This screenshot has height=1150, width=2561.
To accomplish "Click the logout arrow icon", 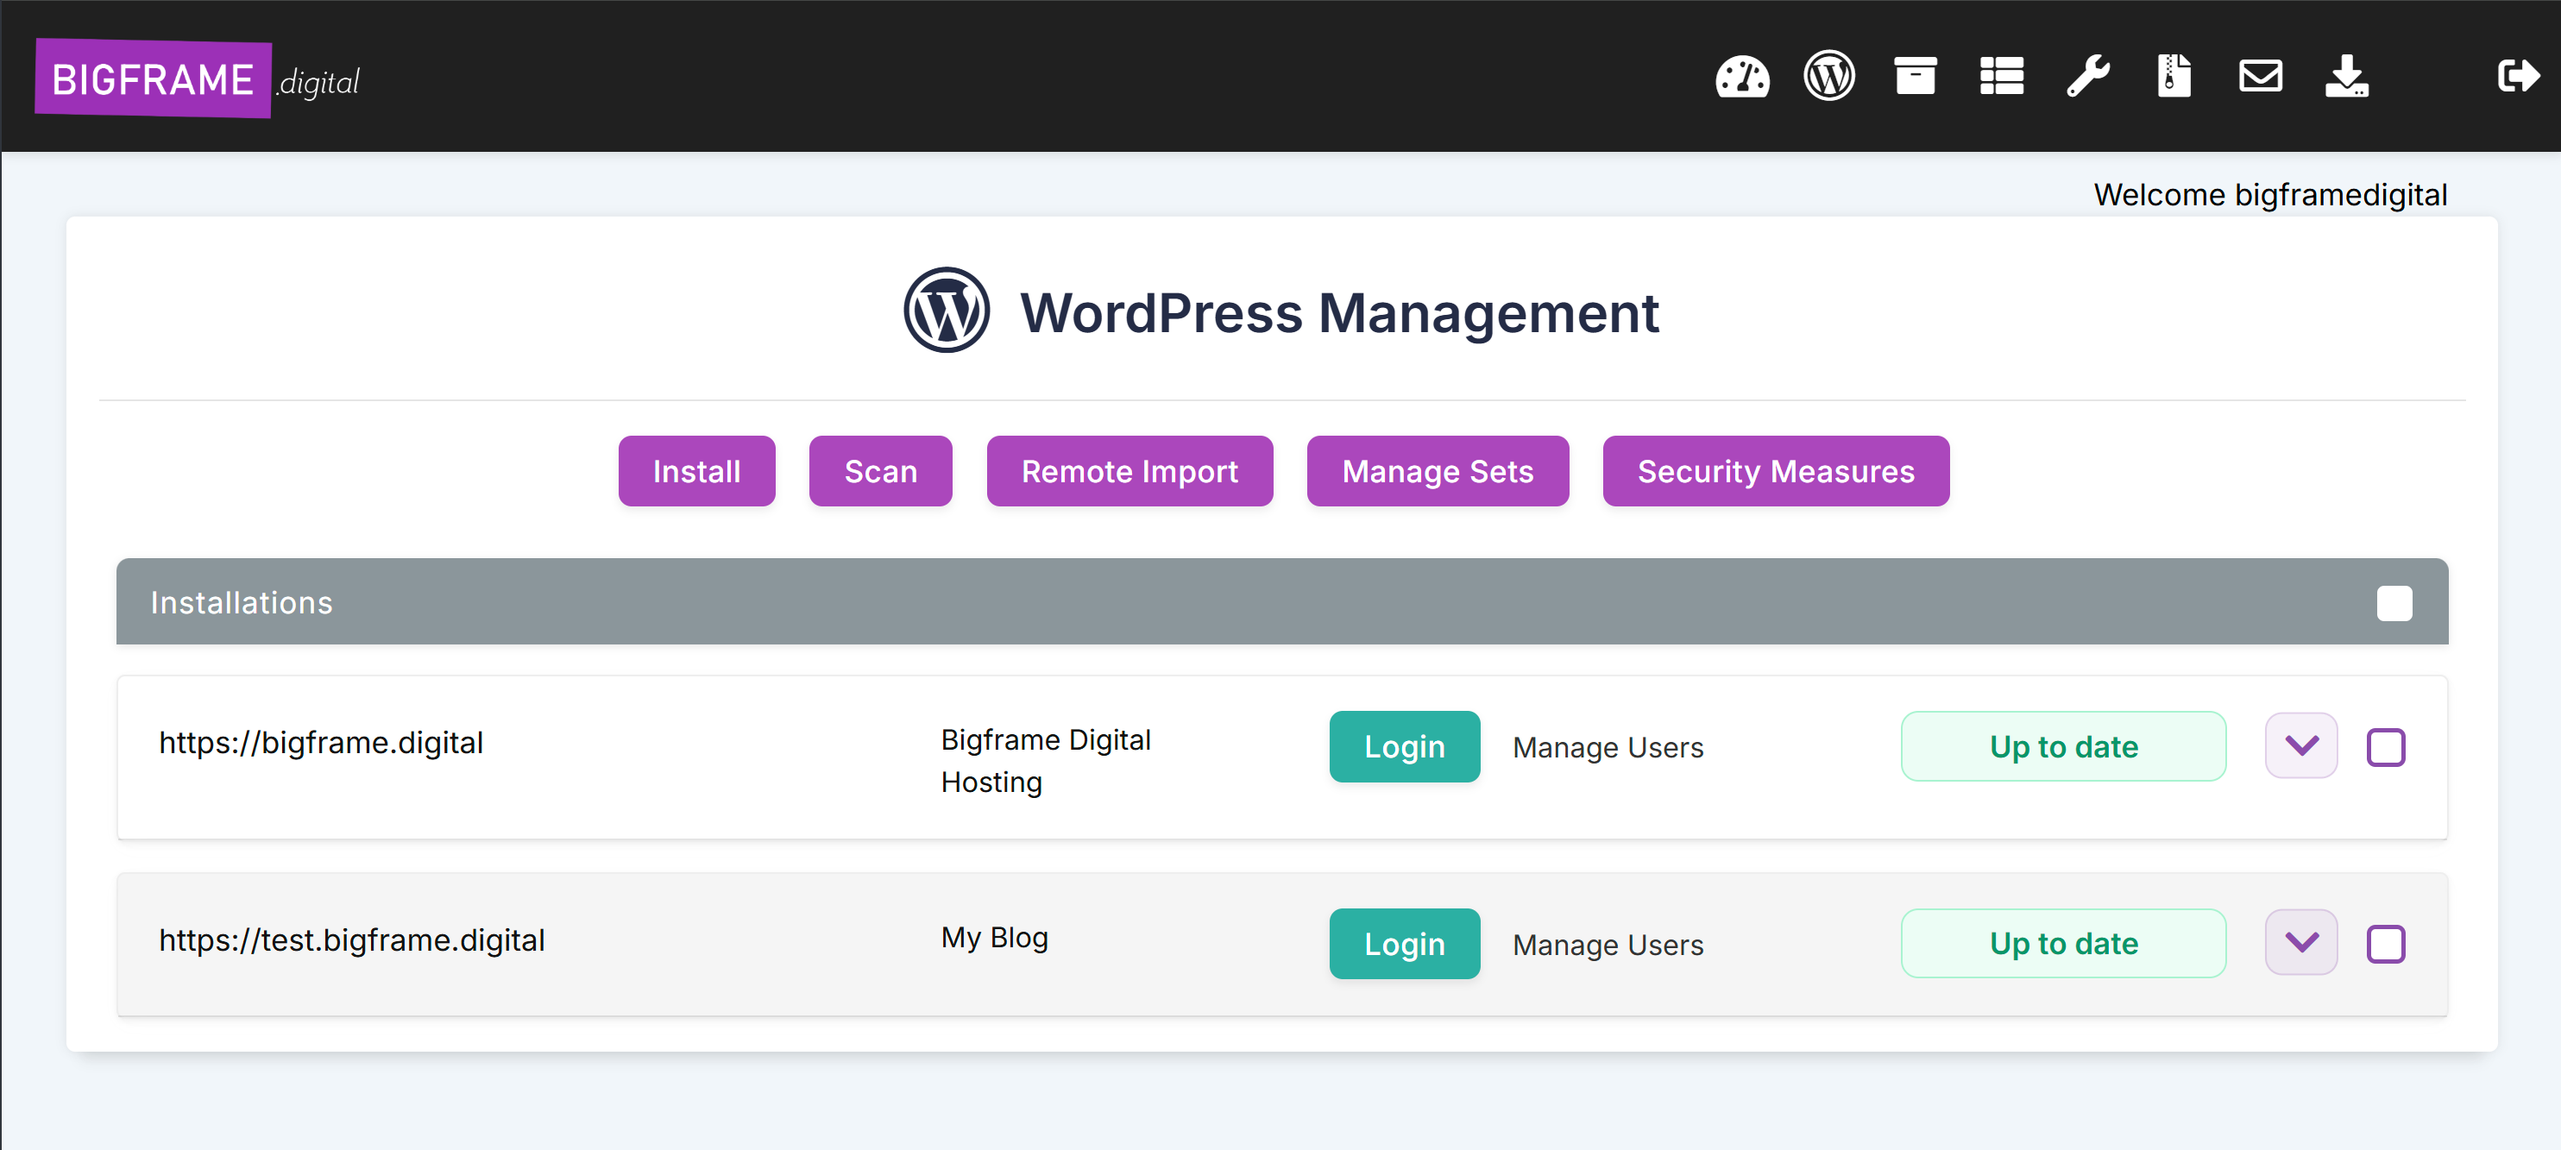I will [2518, 77].
